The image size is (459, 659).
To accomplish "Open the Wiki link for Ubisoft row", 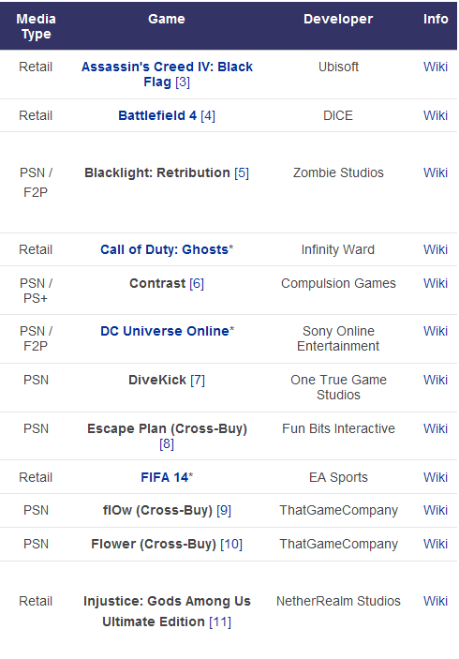I will [435, 67].
